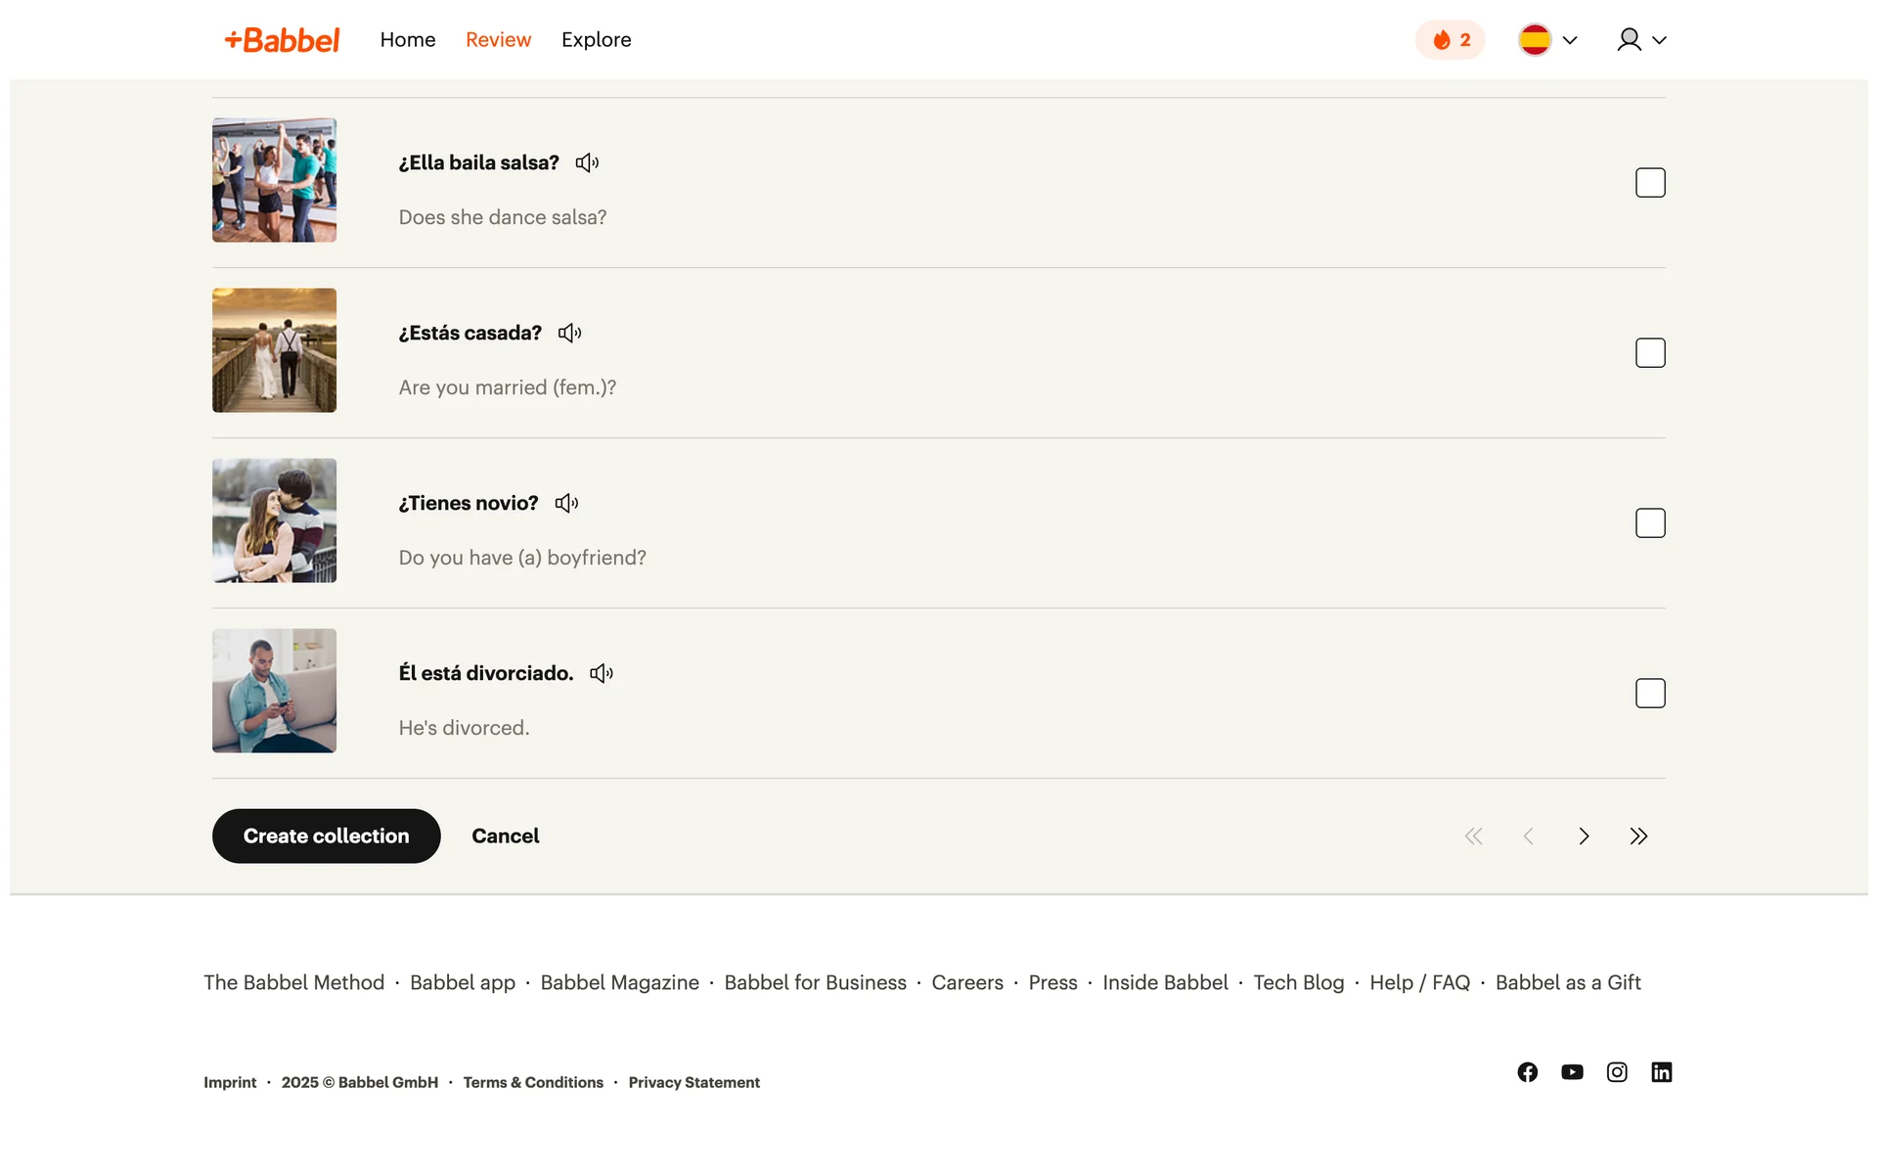Open Babbel's Instagram icon
This screenshot has width=1878, height=1174.
point(1617,1072)
